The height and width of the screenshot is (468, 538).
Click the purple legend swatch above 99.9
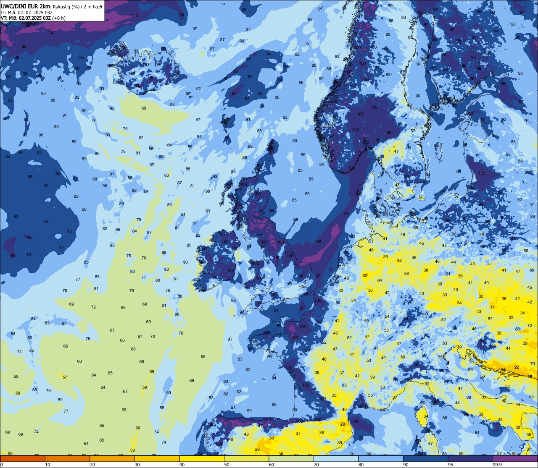click(x=515, y=459)
